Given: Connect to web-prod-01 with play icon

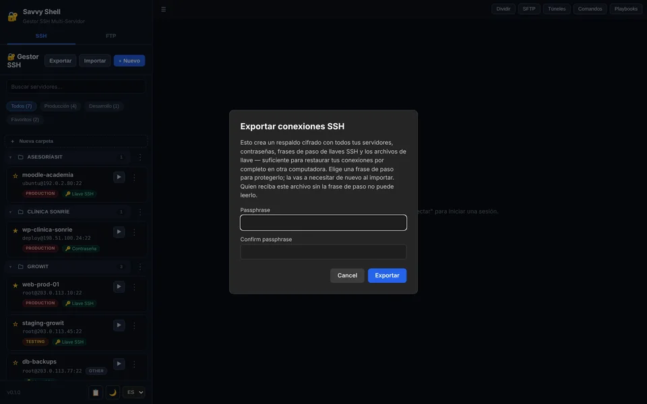Looking at the screenshot, I should [x=119, y=287].
